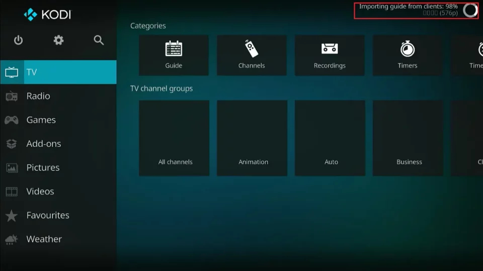This screenshot has width=483, height=271.
Task: Select the TV menu item
Action: [58, 72]
